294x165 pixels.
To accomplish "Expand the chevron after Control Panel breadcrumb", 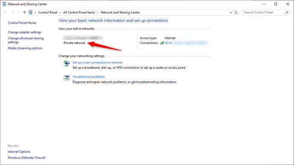I will coord(60,12).
